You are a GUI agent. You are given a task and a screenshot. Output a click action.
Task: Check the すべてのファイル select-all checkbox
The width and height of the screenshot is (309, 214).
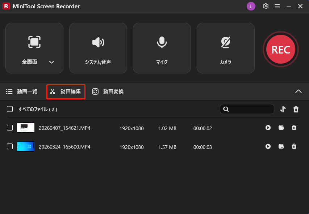[10, 109]
